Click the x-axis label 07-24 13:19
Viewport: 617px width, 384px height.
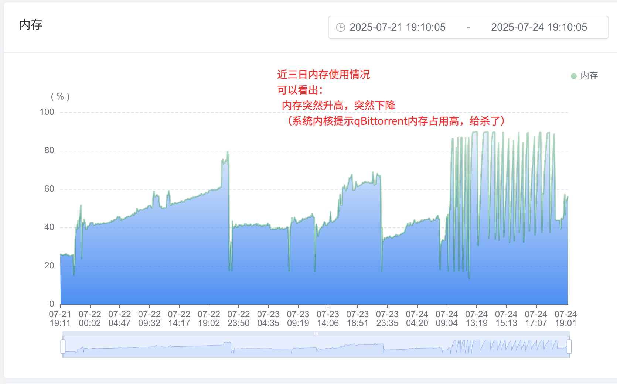pos(476,319)
